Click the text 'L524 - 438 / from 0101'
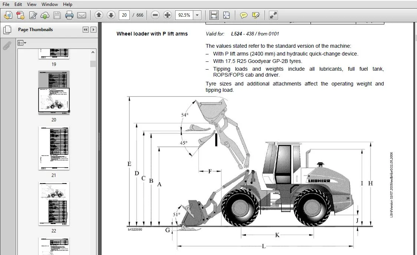 point(255,34)
